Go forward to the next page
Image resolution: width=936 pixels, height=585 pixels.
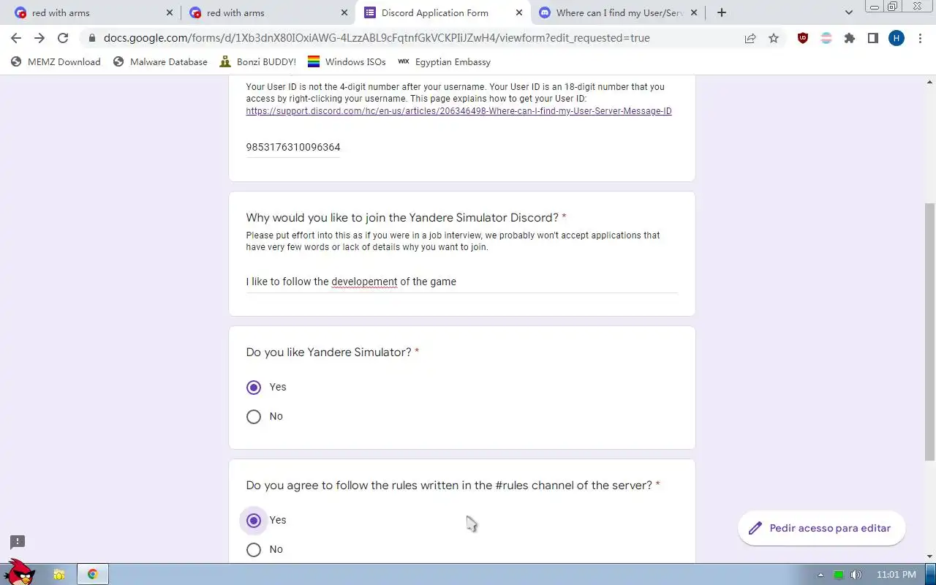(x=39, y=38)
